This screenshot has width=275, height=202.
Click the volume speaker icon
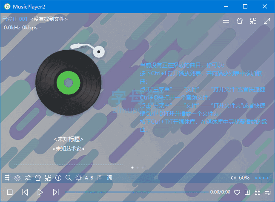coord(233,178)
